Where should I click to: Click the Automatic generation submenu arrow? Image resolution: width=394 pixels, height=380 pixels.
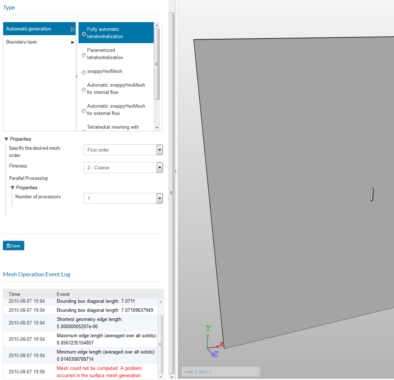pos(73,29)
